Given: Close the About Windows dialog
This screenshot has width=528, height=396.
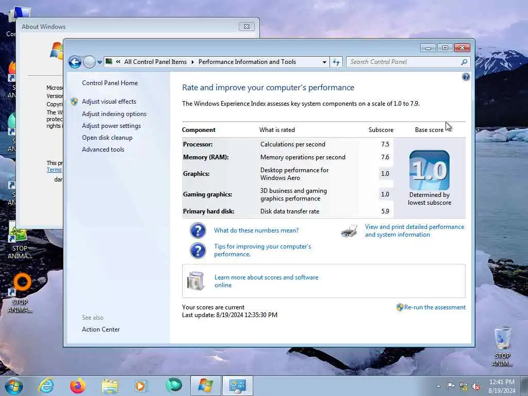Looking at the screenshot, I should [246, 26].
